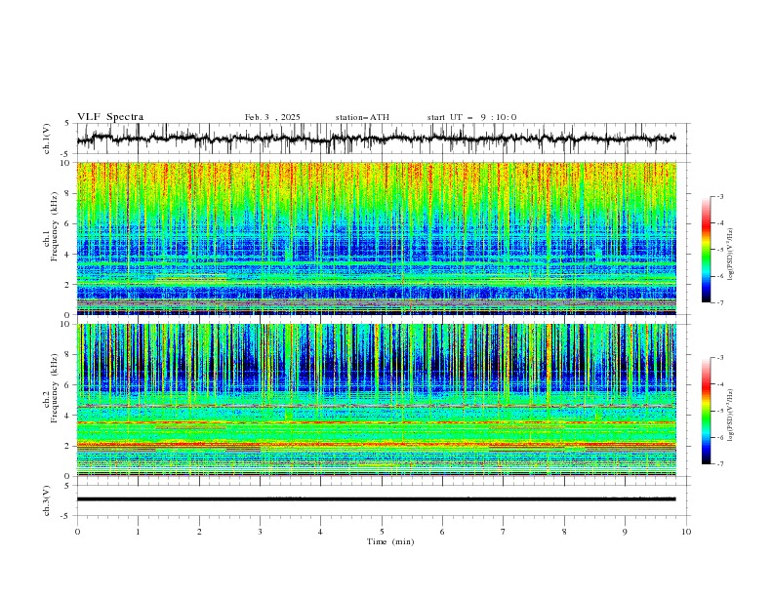Click the time axis tick label "2"
Image resolution: width=773 pixels, height=597 pixels.
coord(199,532)
